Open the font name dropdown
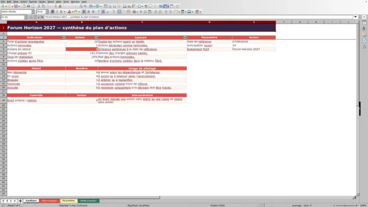Viewport: 368px width, 207px height. pos(33,11)
